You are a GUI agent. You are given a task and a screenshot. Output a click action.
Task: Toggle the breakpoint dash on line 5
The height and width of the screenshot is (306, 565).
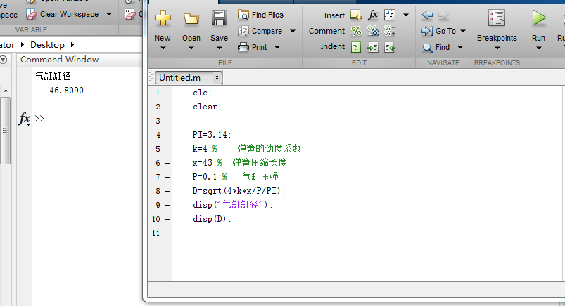click(168, 149)
